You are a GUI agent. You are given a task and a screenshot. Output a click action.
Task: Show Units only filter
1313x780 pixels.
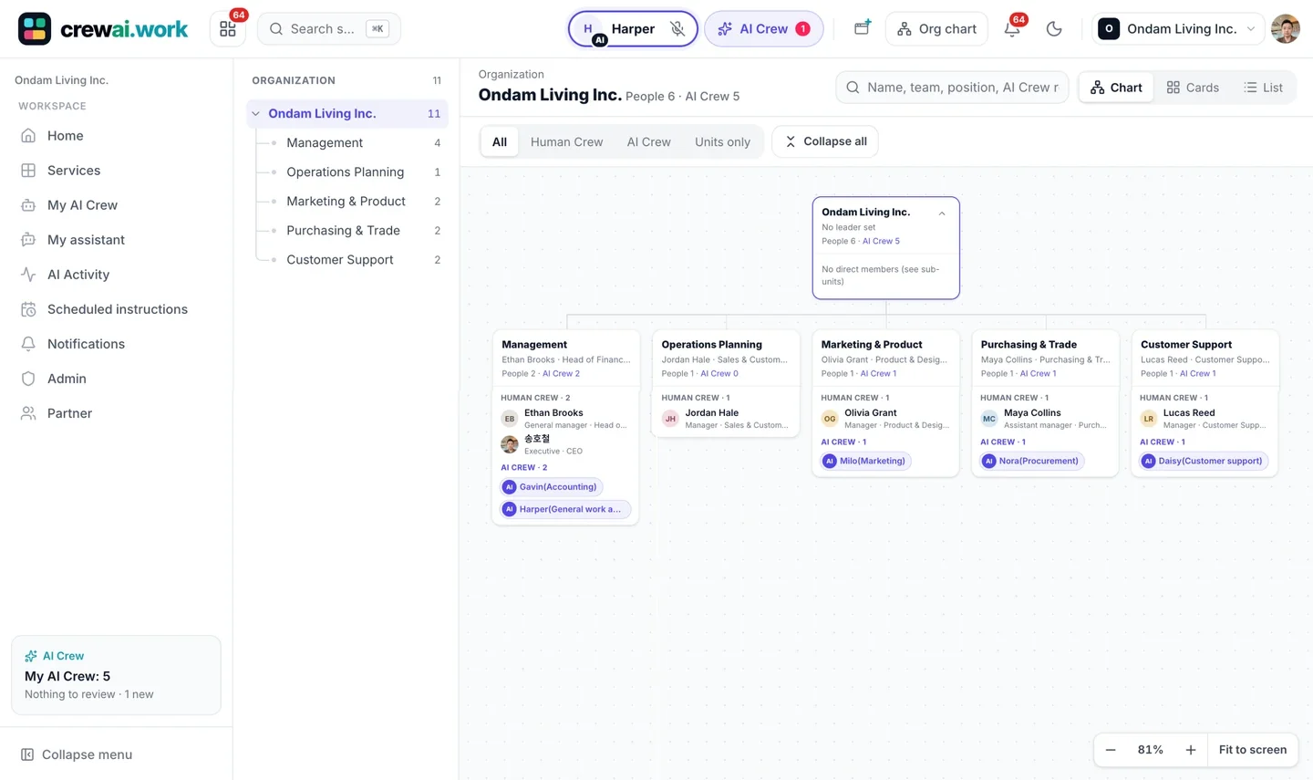click(722, 141)
